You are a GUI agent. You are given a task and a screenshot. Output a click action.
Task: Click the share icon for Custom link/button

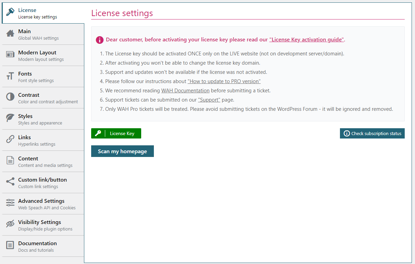(x=10, y=183)
